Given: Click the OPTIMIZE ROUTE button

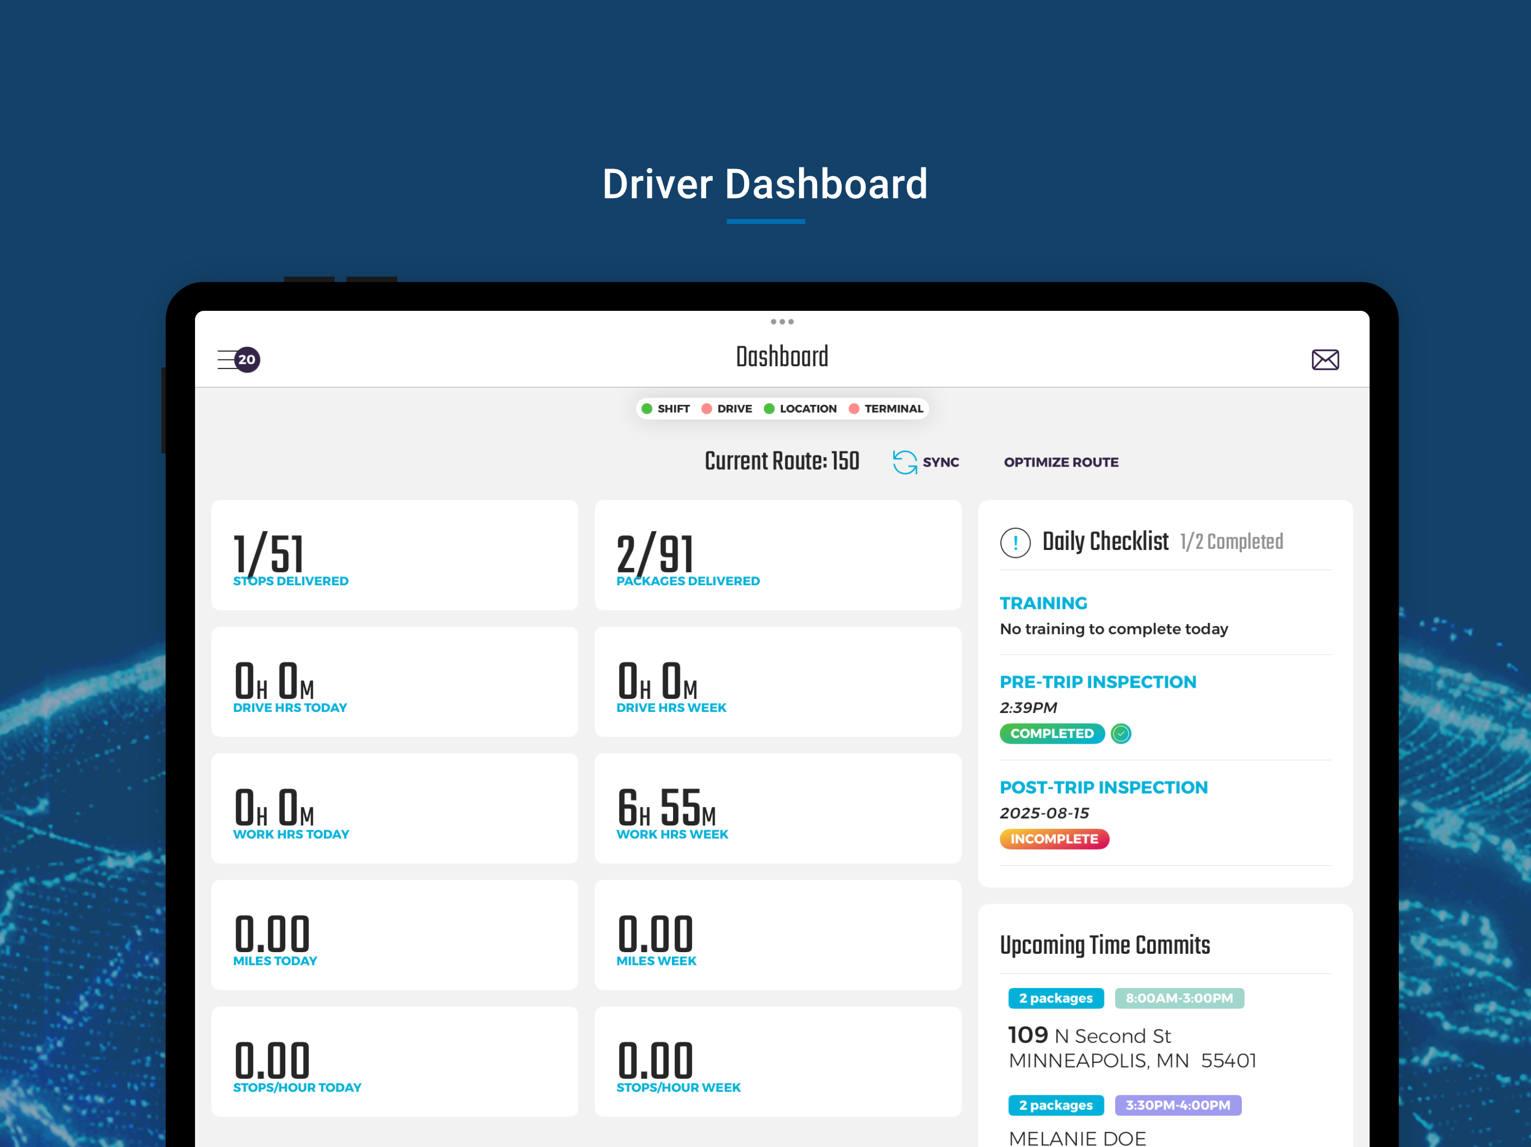Looking at the screenshot, I should coord(1061,461).
